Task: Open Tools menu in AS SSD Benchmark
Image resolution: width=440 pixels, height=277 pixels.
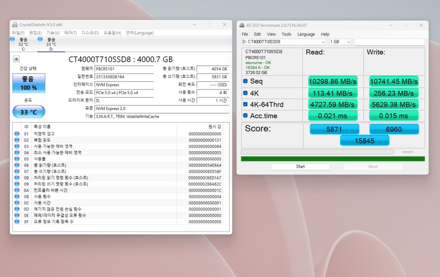Action: coord(287,34)
